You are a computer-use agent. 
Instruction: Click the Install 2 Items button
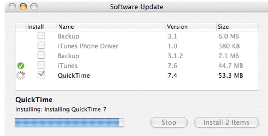226,122
